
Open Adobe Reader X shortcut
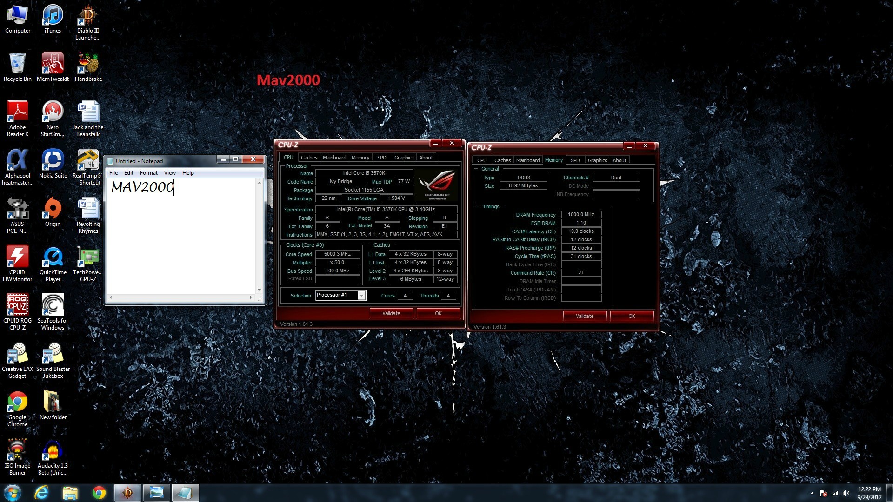tap(18, 119)
